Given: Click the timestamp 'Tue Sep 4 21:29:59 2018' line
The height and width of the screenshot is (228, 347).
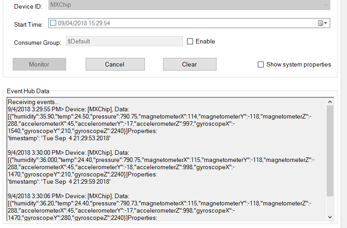Looking at the screenshot, I should [59, 181].
